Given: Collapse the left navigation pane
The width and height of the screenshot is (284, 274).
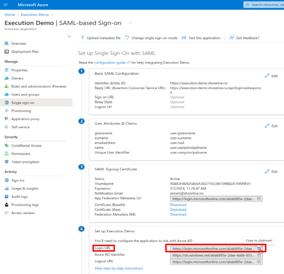Looking at the screenshot, I should pos(69,36).
